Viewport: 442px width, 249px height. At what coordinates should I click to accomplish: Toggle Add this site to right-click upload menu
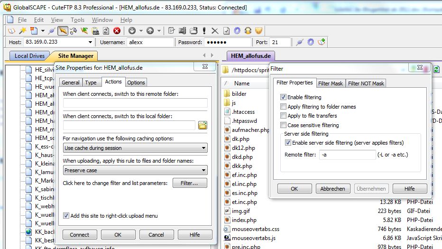(x=66, y=215)
